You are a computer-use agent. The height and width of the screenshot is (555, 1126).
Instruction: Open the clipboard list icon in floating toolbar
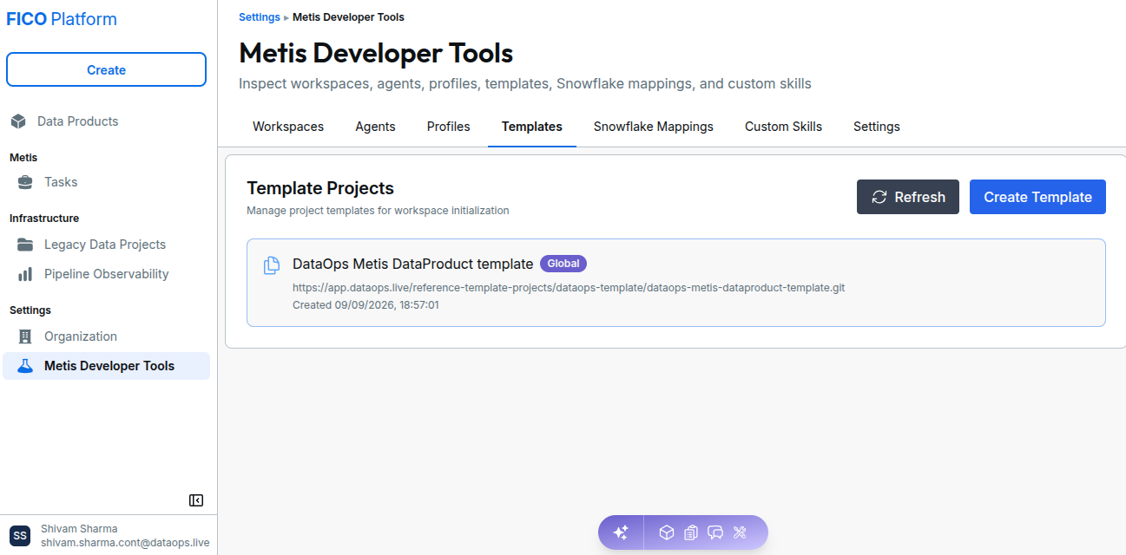click(691, 532)
